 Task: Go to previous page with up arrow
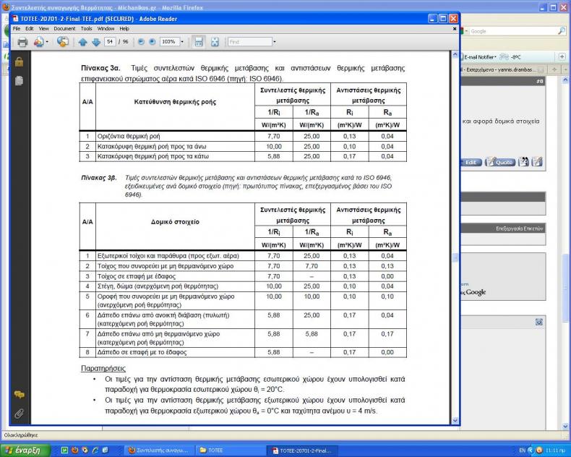(82, 42)
